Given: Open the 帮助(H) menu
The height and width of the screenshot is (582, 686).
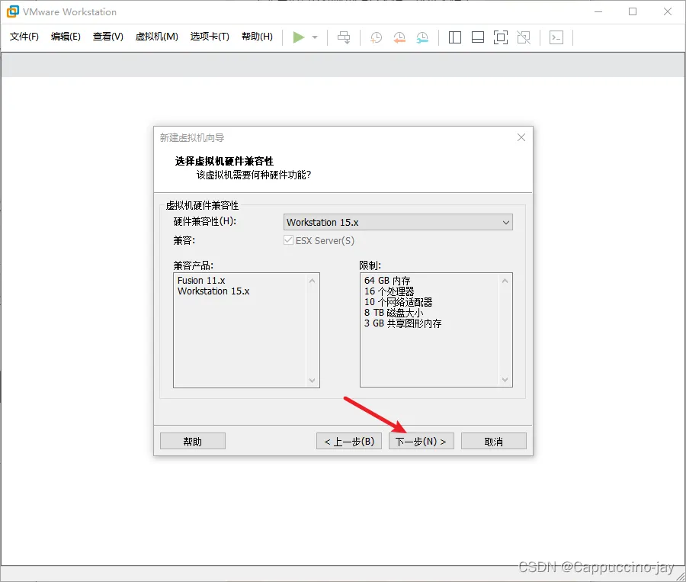Looking at the screenshot, I should coord(258,37).
